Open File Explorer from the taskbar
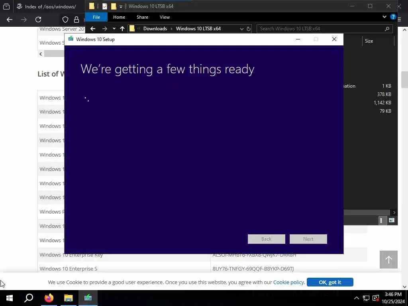408x306 pixels. (x=69, y=298)
